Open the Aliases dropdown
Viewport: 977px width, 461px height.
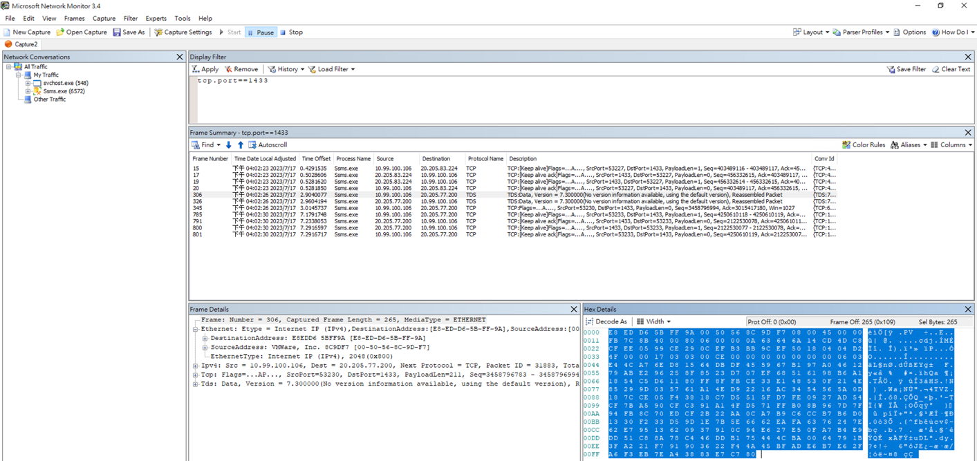click(x=909, y=145)
